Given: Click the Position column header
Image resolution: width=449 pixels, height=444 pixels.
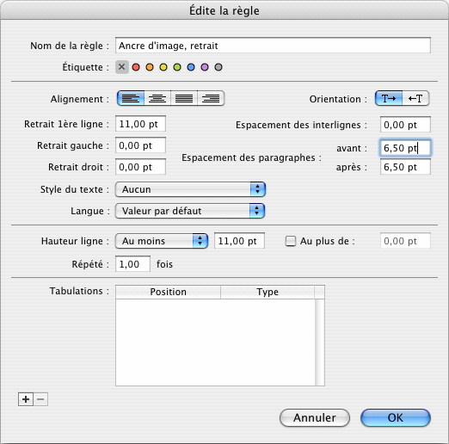Looking at the screenshot, I should pyautogui.click(x=169, y=292).
